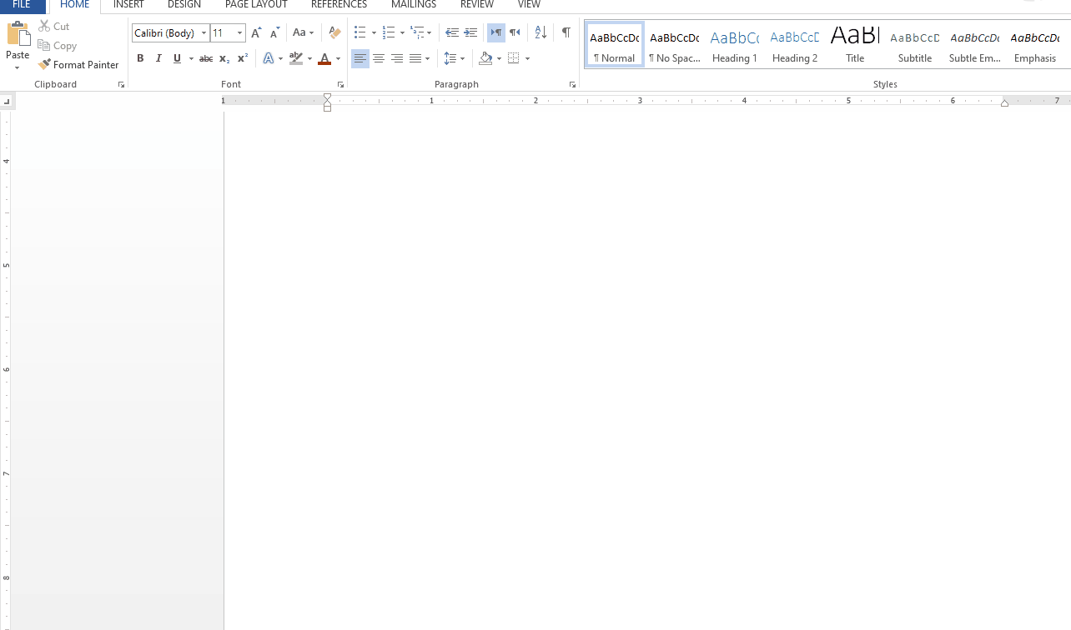This screenshot has height=630, width=1071.
Task: Click the Align Left icon
Action: click(x=360, y=58)
